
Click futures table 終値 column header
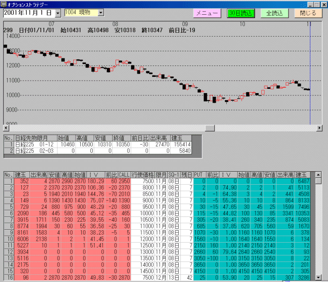(122, 138)
